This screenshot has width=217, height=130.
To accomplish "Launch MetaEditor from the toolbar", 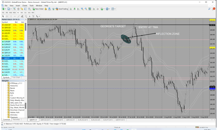I will tap(46, 9).
